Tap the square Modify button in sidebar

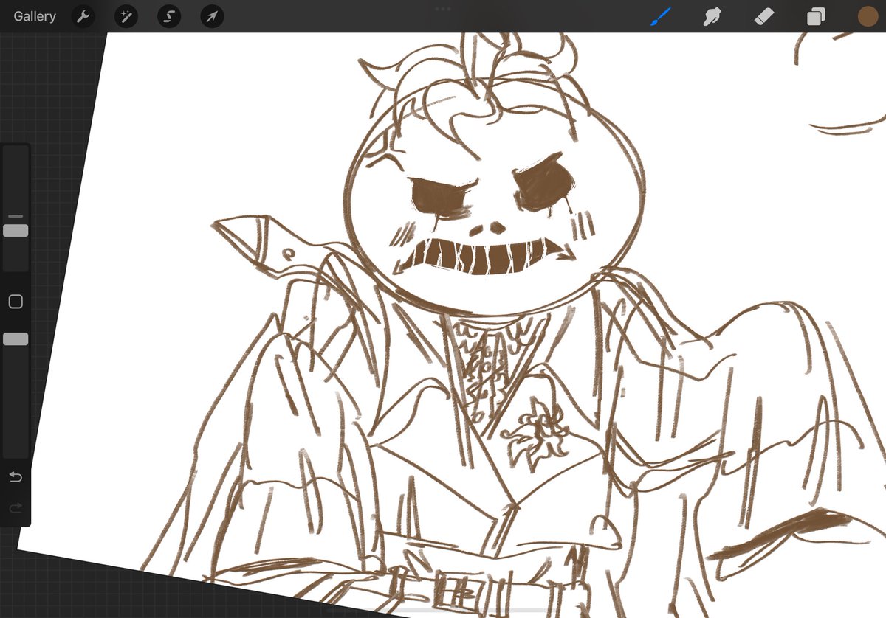pyautogui.click(x=16, y=302)
